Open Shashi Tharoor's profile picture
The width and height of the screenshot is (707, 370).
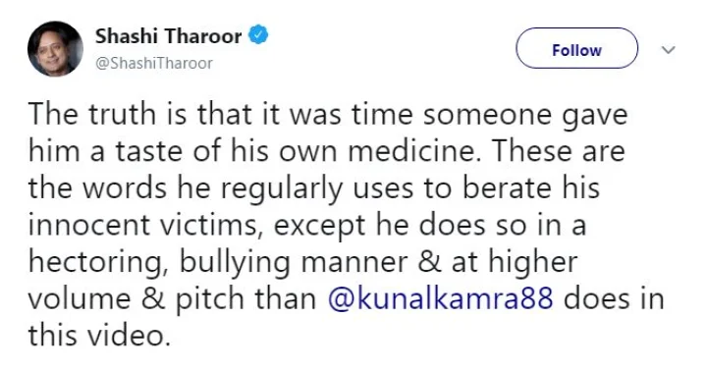[55, 49]
